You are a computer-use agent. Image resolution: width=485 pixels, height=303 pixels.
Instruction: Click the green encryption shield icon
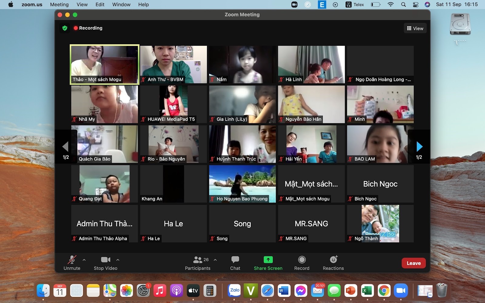pyautogui.click(x=65, y=28)
